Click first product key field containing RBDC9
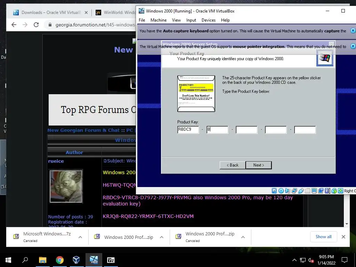This screenshot has height=267, width=356. pyautogui.click(x=188, y=130)
